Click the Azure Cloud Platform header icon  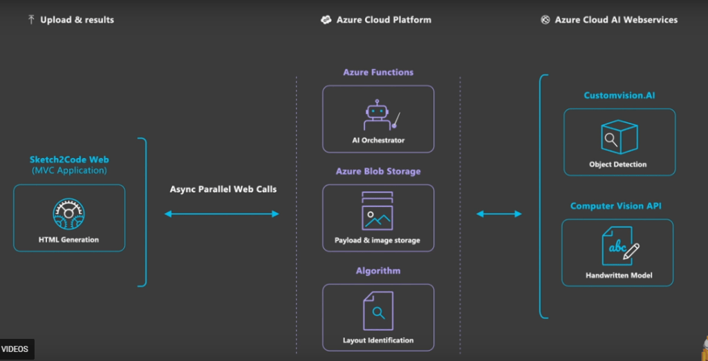tap(326, 20)
